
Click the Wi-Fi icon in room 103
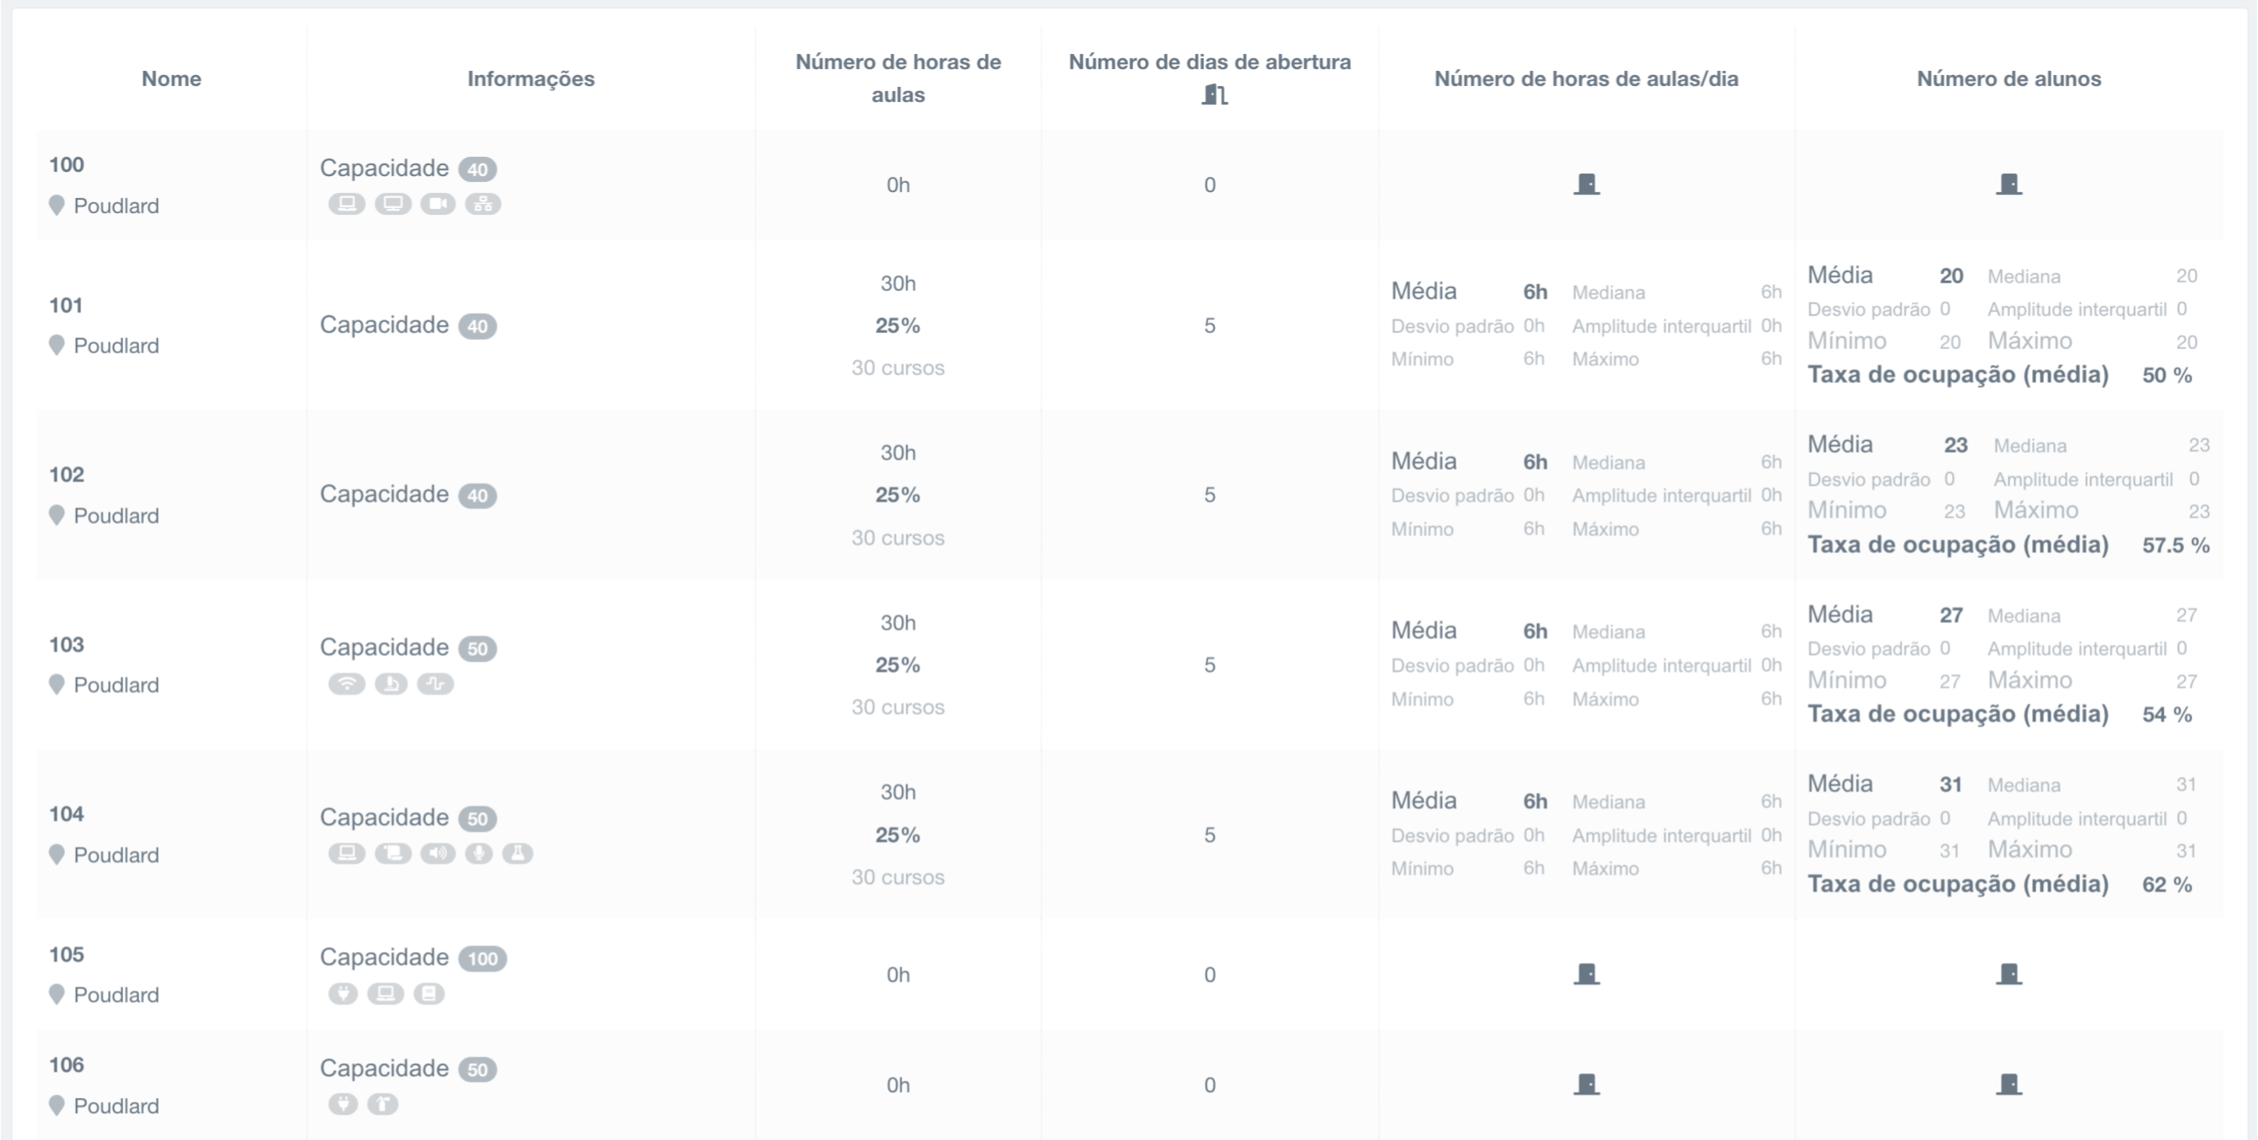click(347, 684)
